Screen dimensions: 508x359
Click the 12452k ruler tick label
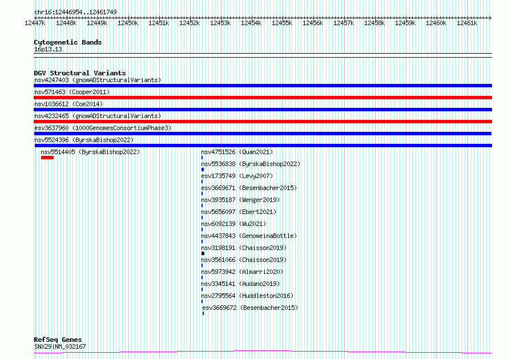190,23
